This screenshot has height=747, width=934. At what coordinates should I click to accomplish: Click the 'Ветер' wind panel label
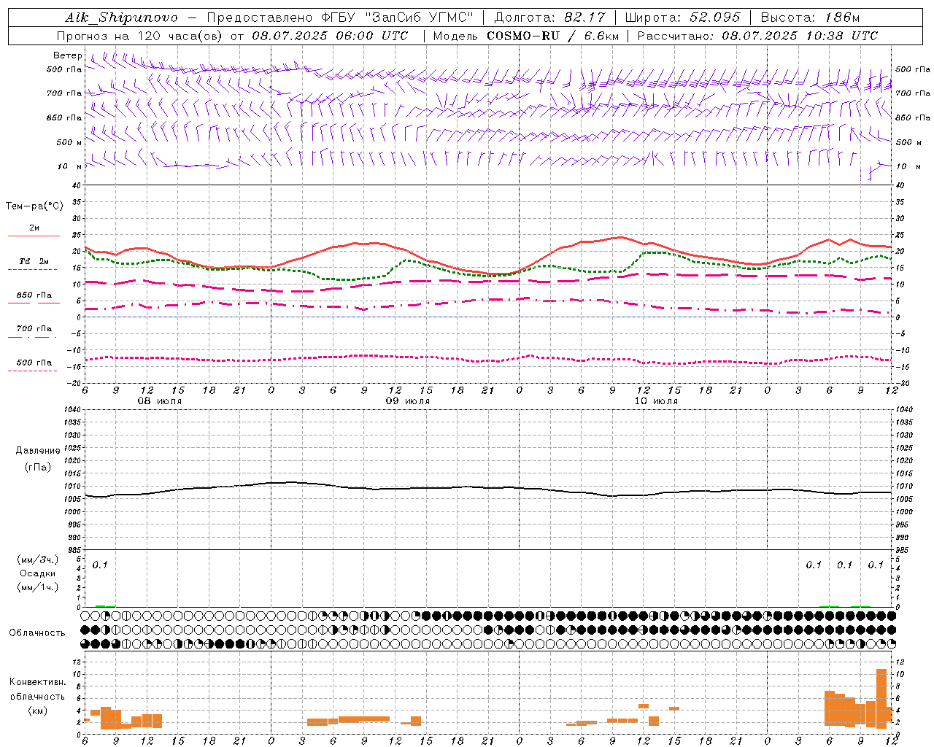[x=67, y=55]
